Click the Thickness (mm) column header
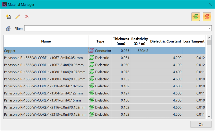Image resolution: width=215 pixels, height=131 pixels. coord(121,41)
